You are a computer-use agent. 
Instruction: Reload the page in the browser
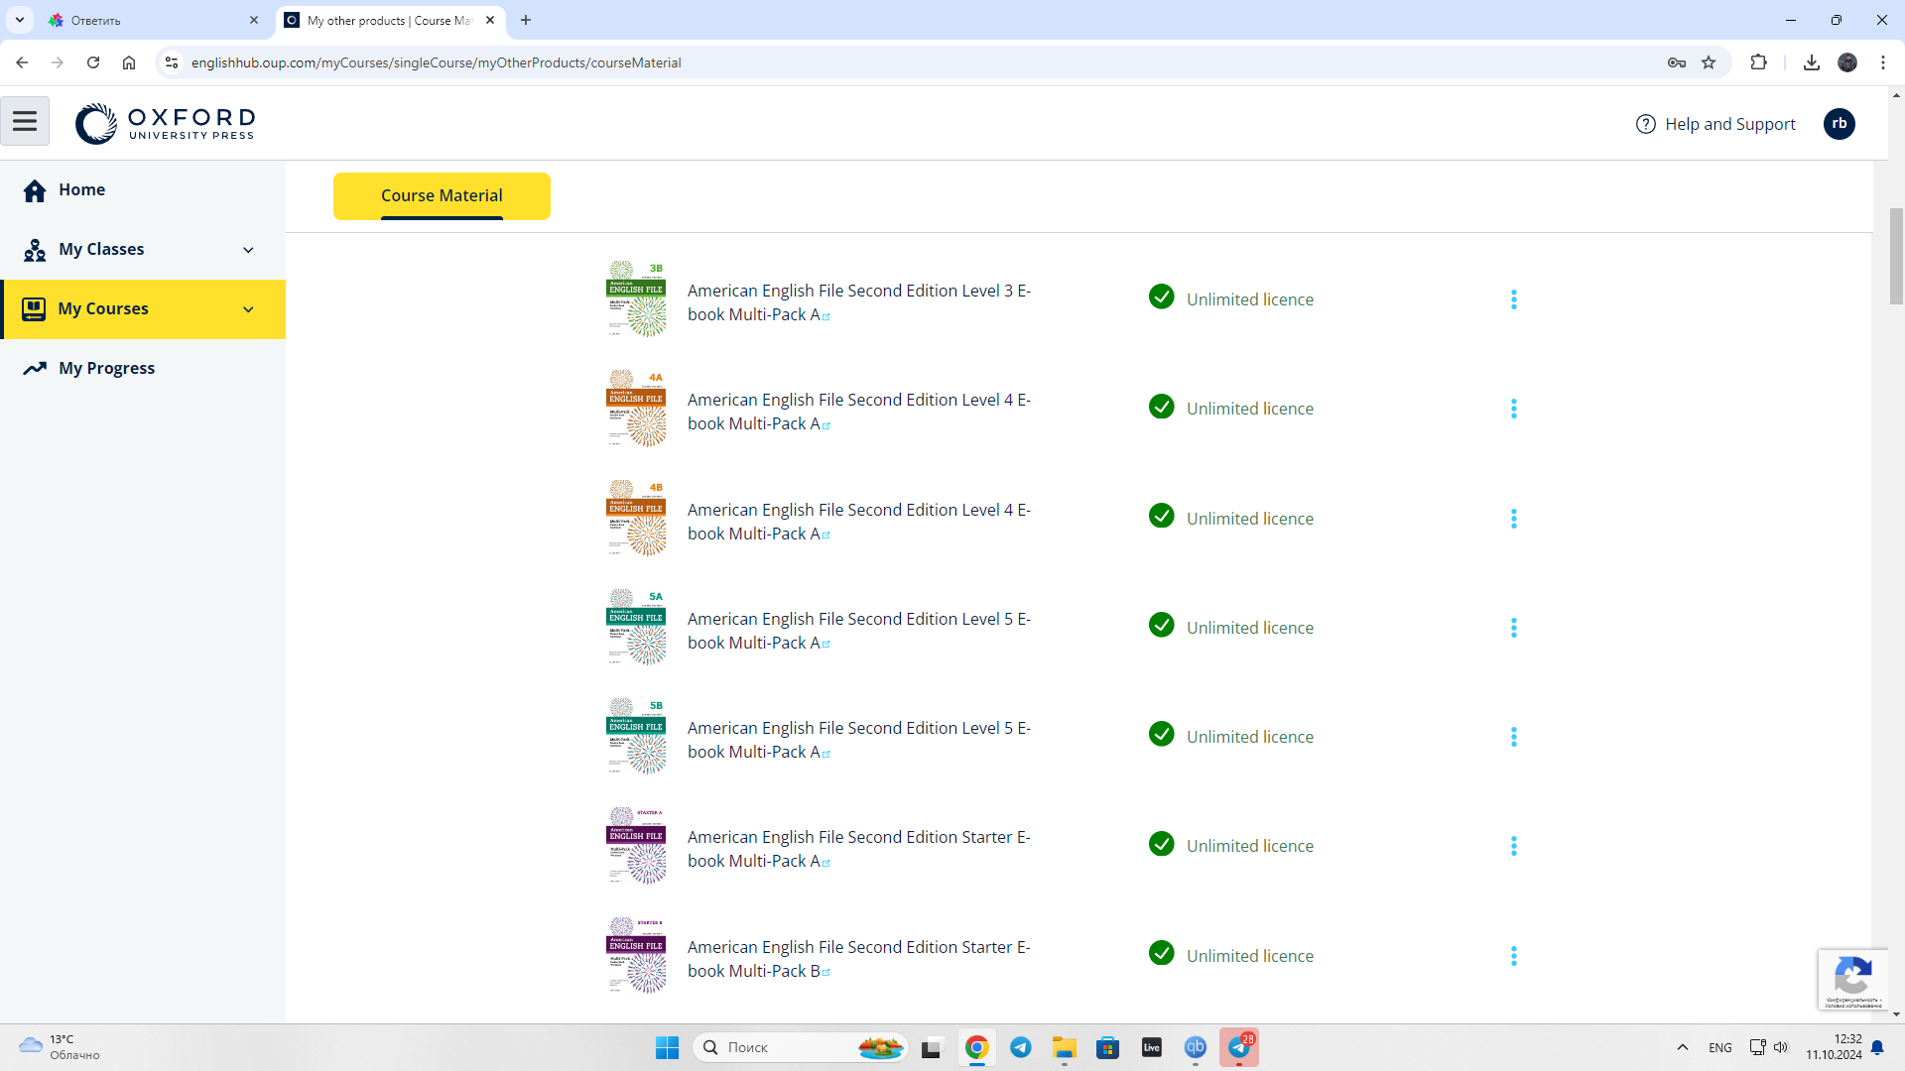pyautogui.click(x=93, y=62)
